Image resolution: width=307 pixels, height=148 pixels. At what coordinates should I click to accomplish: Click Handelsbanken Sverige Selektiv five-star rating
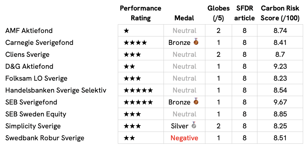pyautogui.click(x=138, y=90)
